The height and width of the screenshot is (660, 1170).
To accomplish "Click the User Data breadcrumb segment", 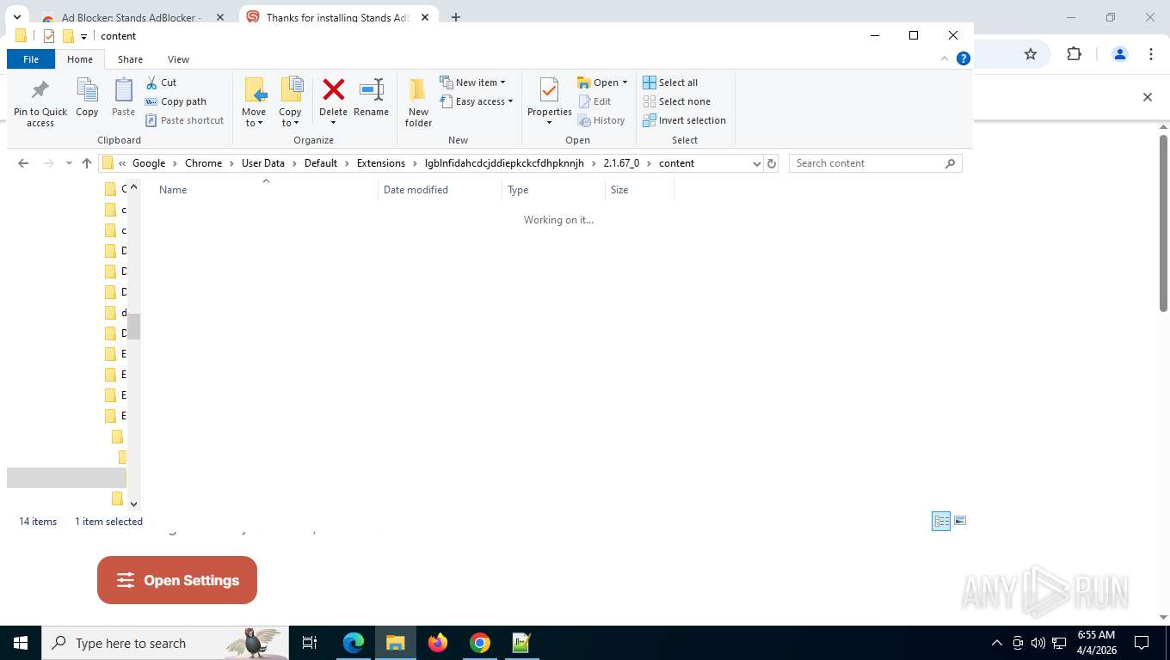I will pos(262,163).
